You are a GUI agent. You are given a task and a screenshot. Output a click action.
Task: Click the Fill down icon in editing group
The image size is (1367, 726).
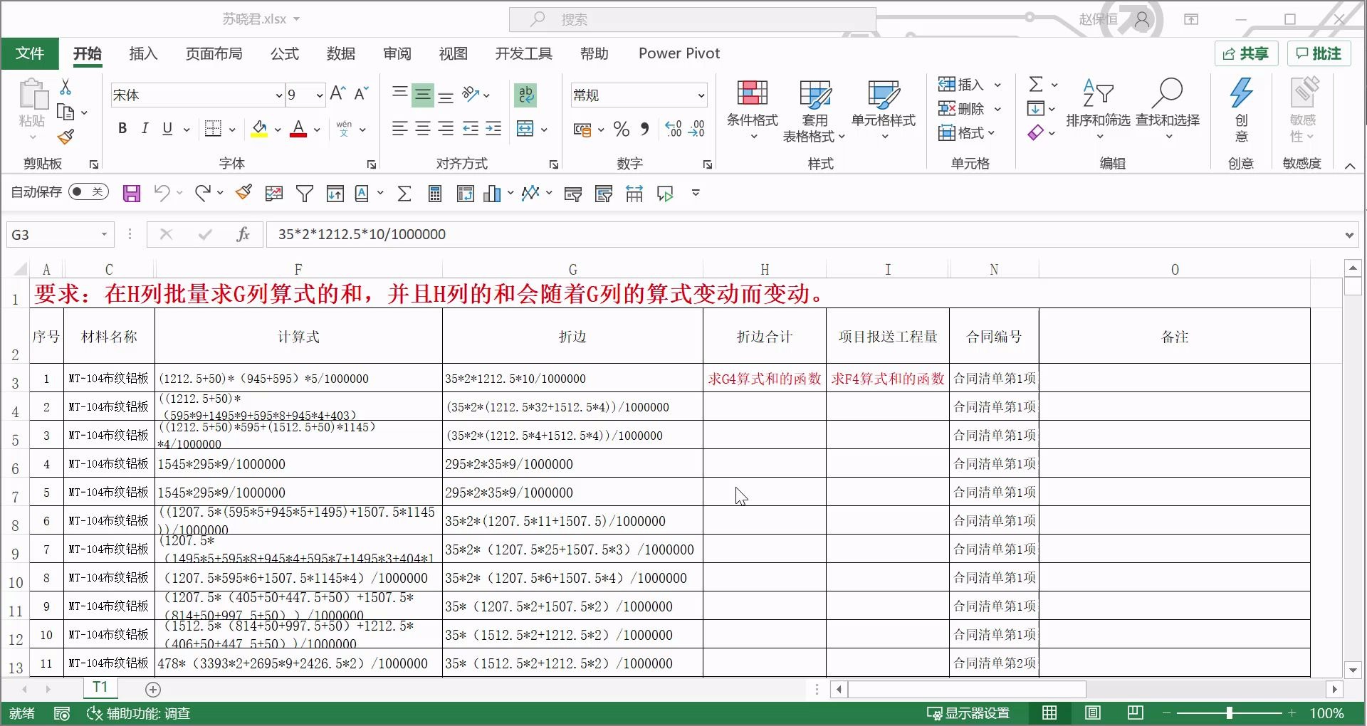[1036, 109]
